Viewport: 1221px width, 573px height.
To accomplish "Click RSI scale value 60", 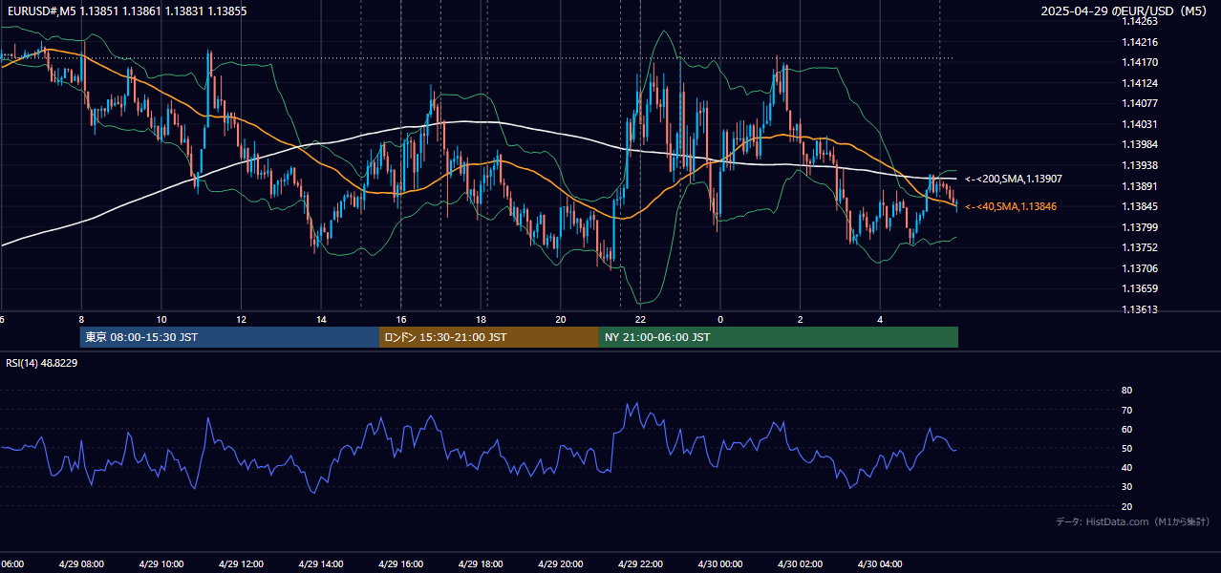I will 1126,429.
